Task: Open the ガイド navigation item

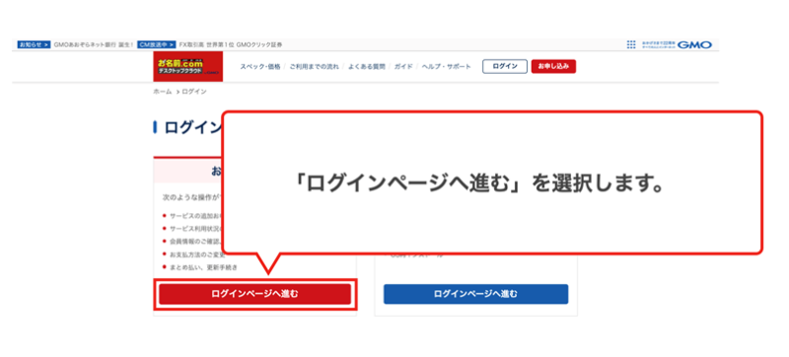Action: [403, 67]
